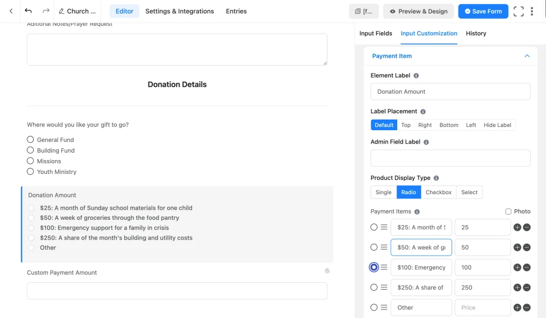Add item after the $250 share row
The height and width of the screenshot is (318, 546).
tap(517, 288)
